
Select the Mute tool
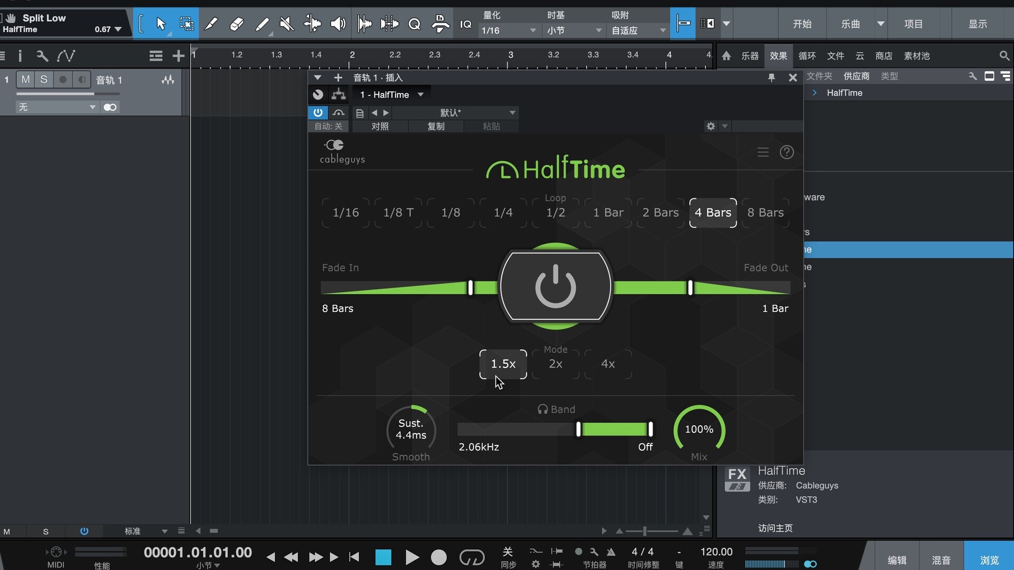[287, 24]
